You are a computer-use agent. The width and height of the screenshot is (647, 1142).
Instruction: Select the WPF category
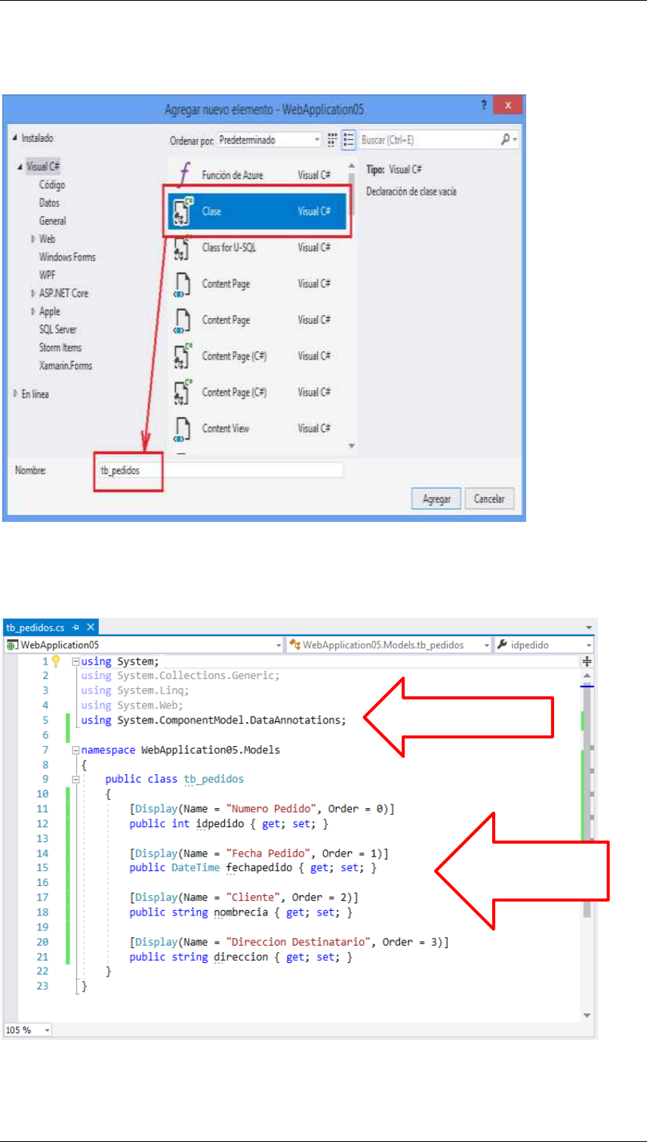coord(47,275)
